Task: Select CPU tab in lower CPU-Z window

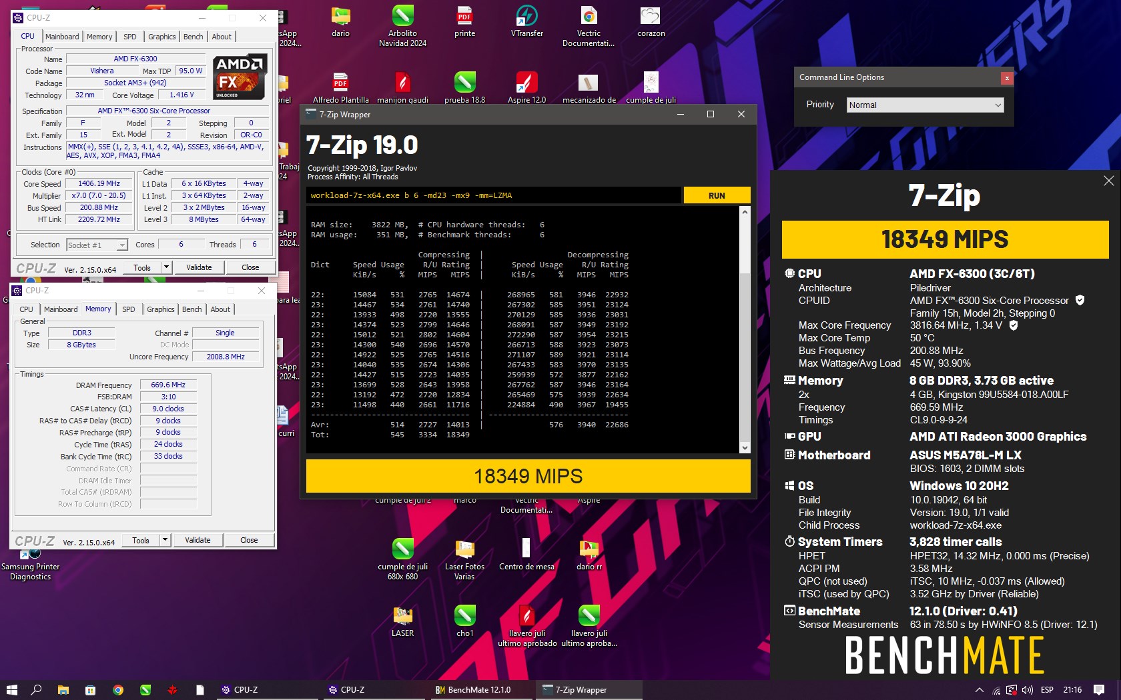Action: pos(26,309)
